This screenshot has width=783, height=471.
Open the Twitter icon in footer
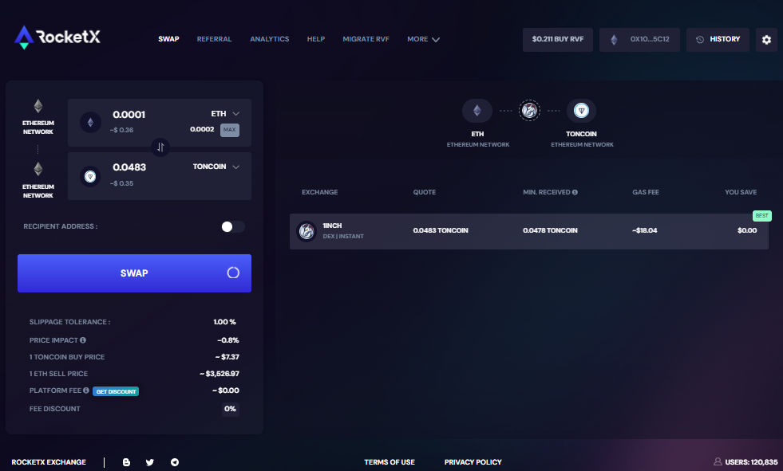150,462
